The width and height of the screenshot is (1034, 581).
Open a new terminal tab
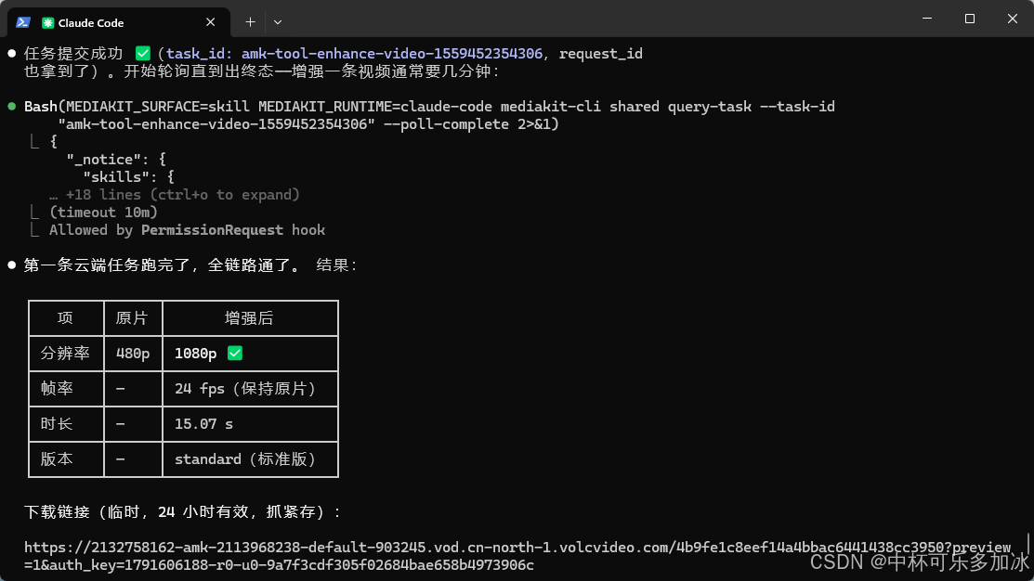tap(250, 22)
